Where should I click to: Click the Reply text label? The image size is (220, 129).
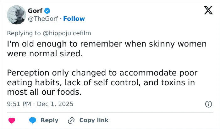[x=50, y=120]
